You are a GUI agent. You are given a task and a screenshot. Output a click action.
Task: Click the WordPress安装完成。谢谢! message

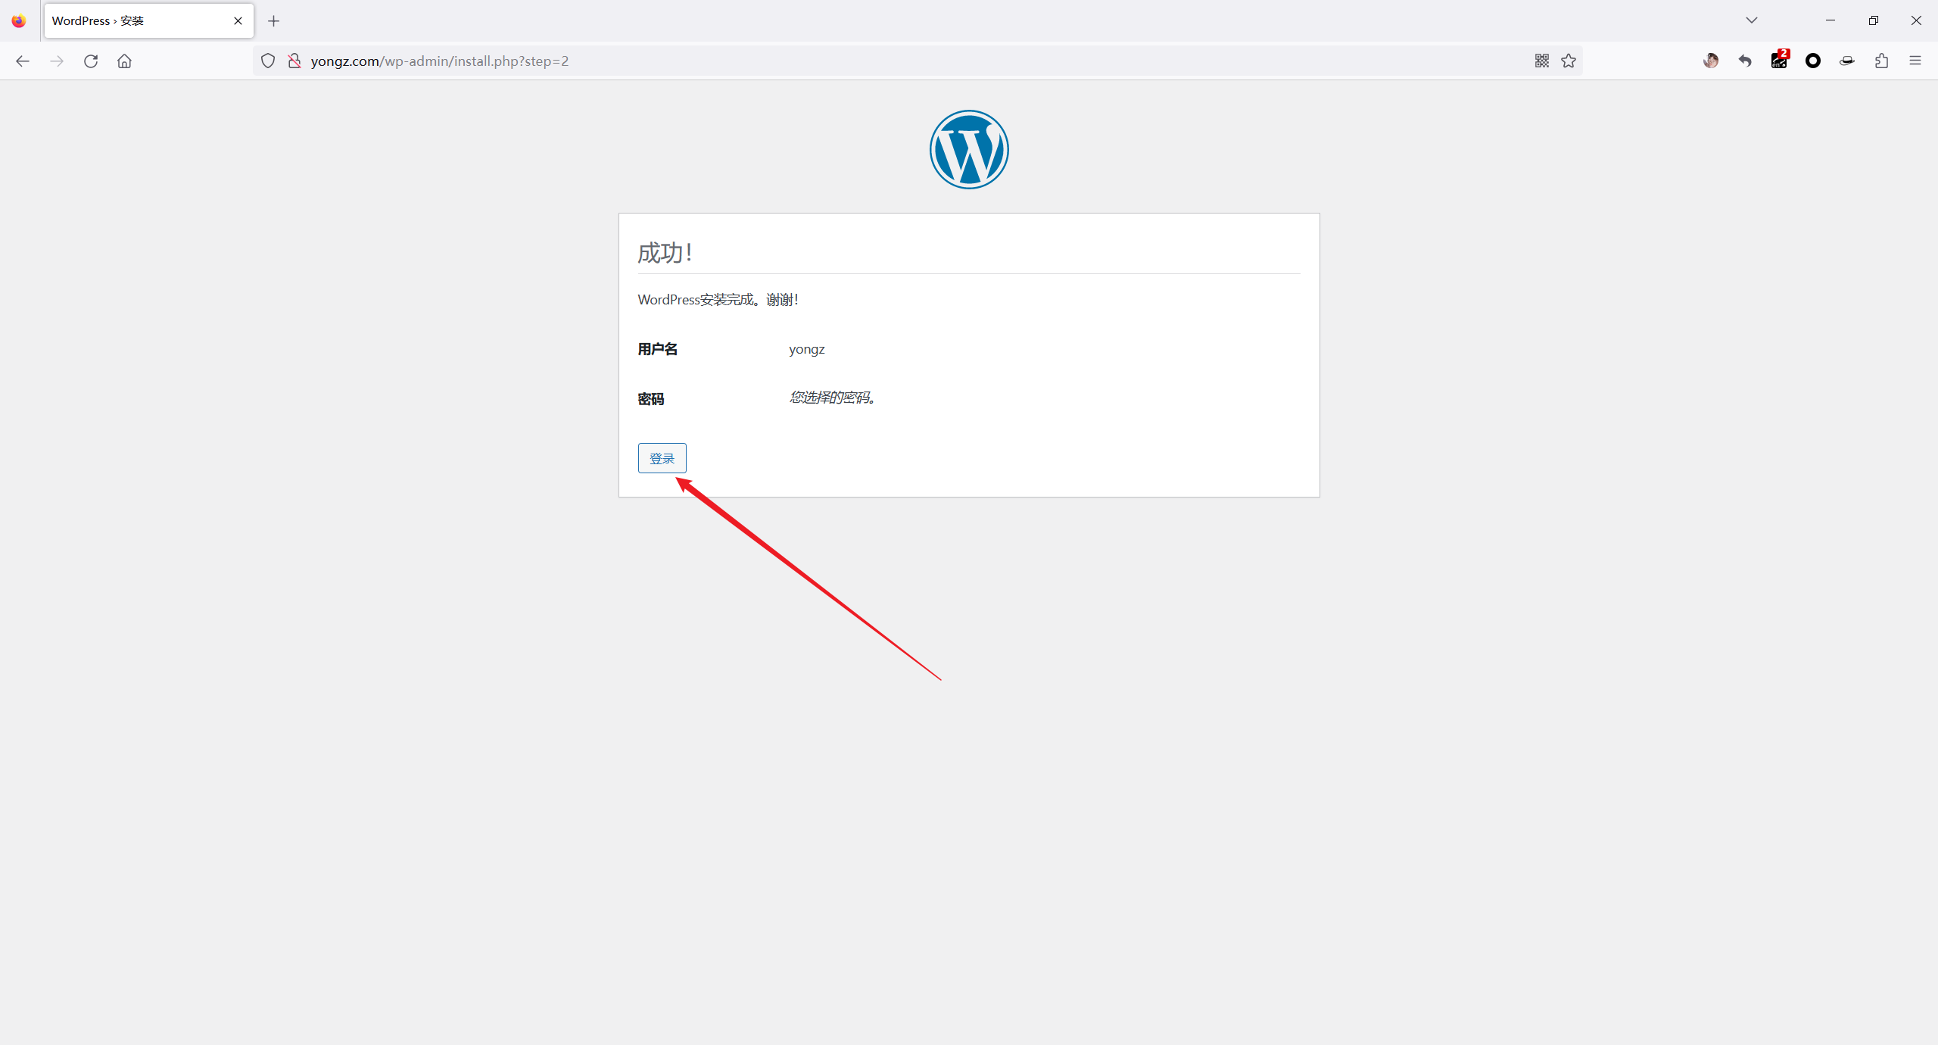pos(718,300)
